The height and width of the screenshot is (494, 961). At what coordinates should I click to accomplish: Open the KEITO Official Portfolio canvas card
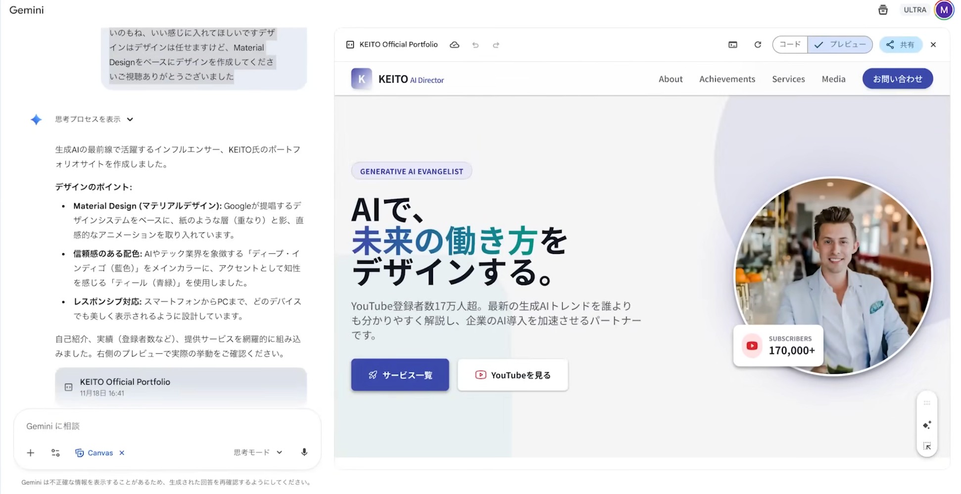[181, 387]
